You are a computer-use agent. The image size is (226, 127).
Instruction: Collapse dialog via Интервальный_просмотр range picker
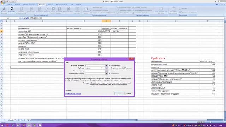point(106,73)
